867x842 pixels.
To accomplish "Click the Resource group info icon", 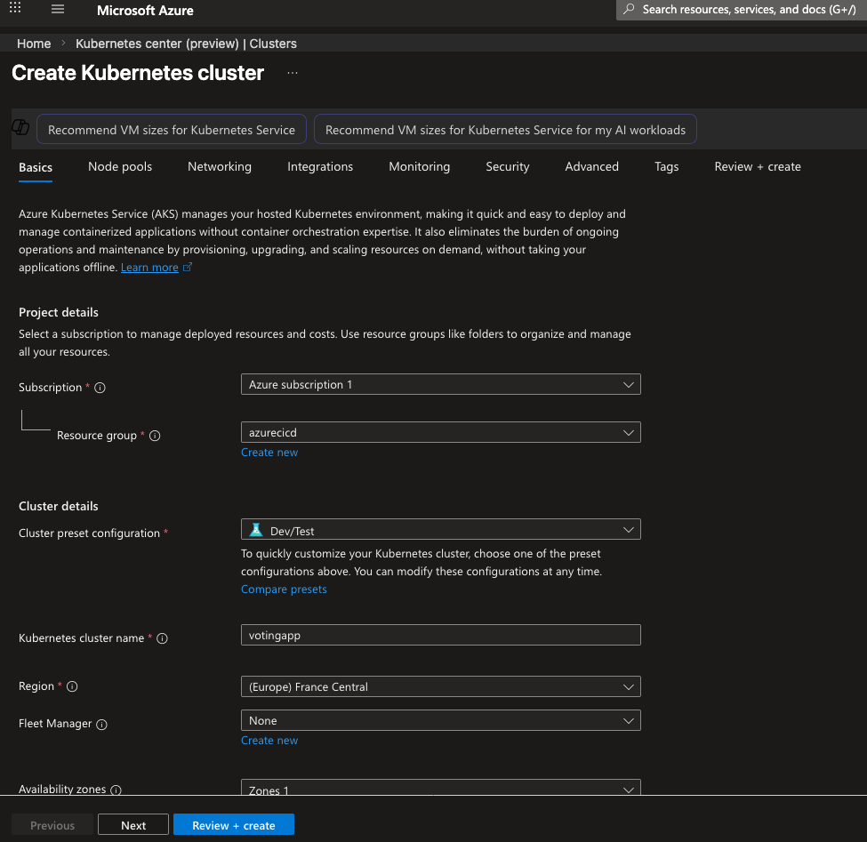I will point(155,436).
